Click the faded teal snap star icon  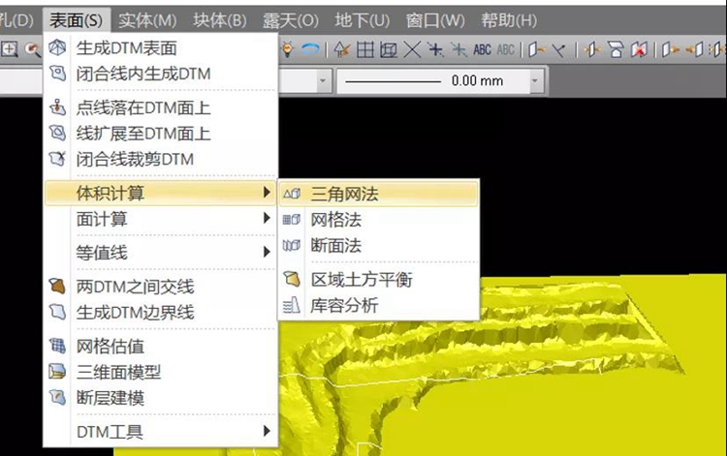point(458,49)
